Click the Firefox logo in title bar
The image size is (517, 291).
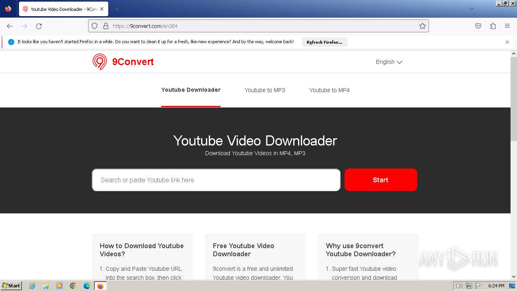(x=8, y=9)
